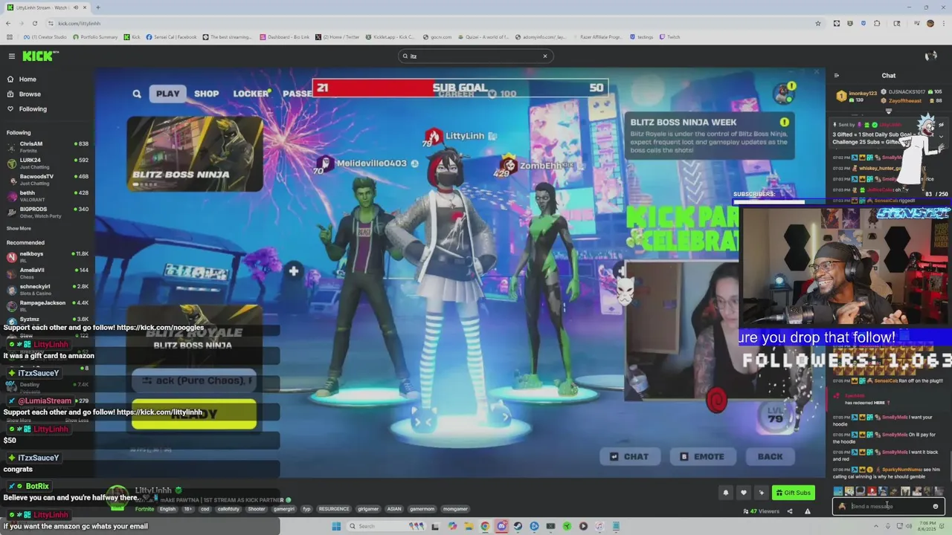The width and height of the screenshot is (952, 535).
Task: Open LURK24 channel from the Following list
Action: (x=47, y=163)
